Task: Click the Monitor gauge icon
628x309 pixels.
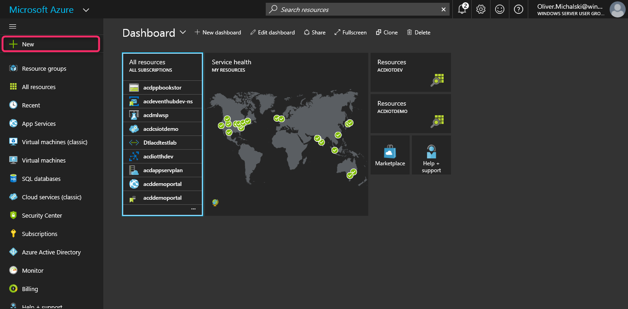Action: (x=13, y=270)
